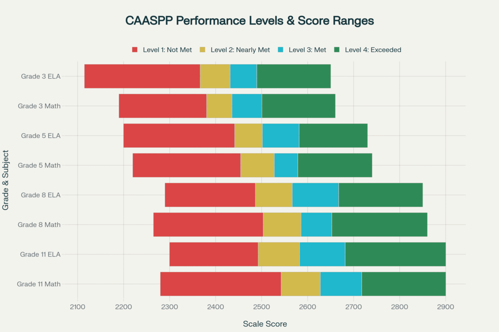Select the yellow Nearly Met bar for Grade 3 ELA
Image resolution: width=499 pixels, height=332 pixels.
point(215,76)
